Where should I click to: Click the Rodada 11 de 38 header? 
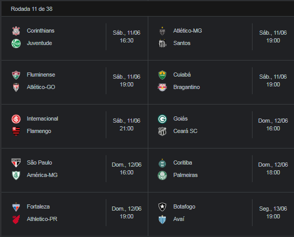click(32, 9)
